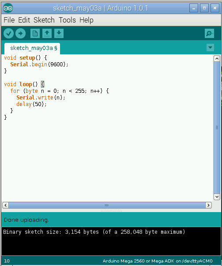Click on 'void setup() {' line

[26, 58]
